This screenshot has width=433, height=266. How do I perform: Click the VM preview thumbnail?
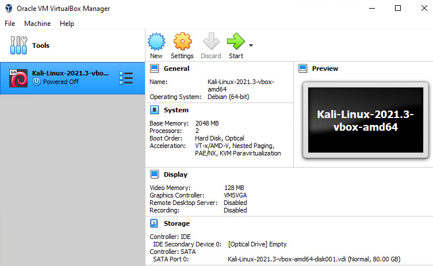pyautogui.click(x=366, y=120)
